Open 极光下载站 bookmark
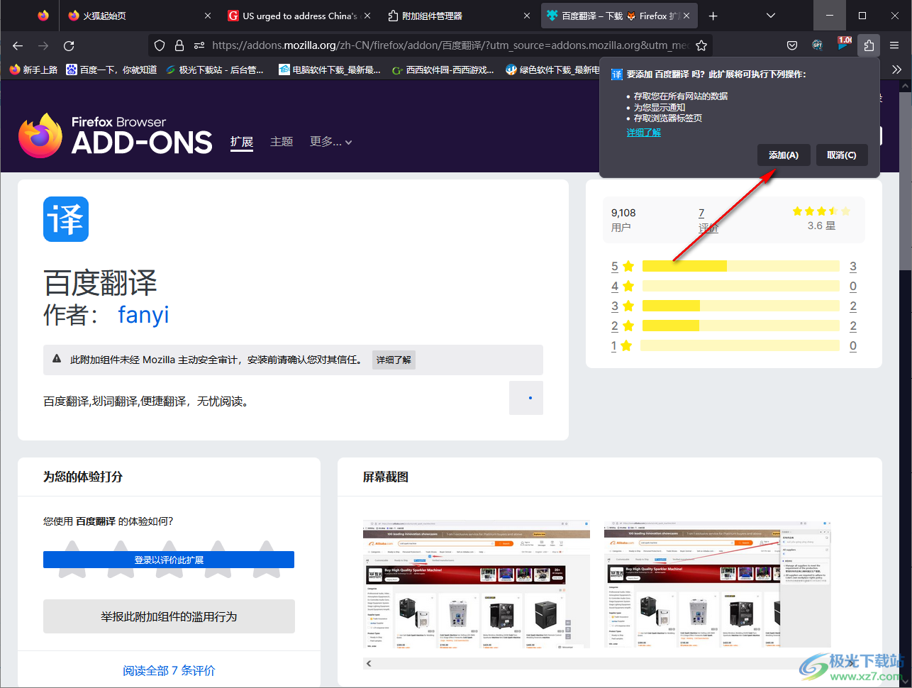Image resolution: width=912 pixels, height=688 pixels. coord(214,70)
